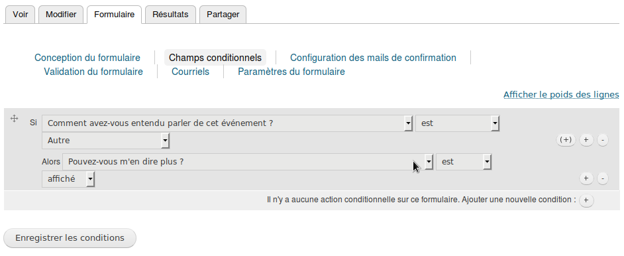
Task: Open Conception du formulaire sub-tab
Action: coord(87,58)
